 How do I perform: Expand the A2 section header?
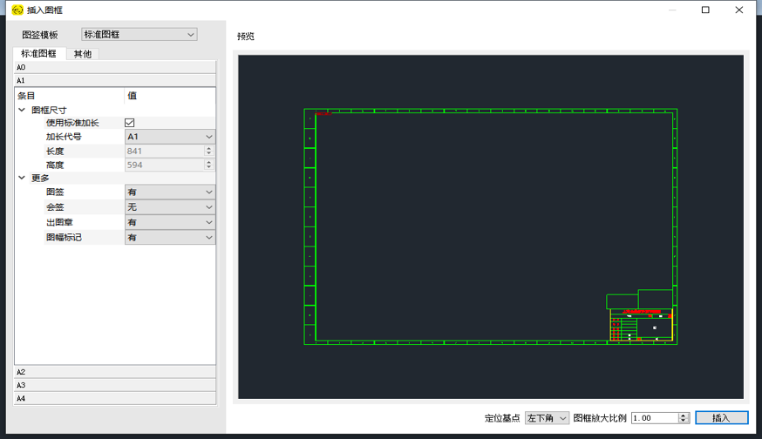[114, 372]
